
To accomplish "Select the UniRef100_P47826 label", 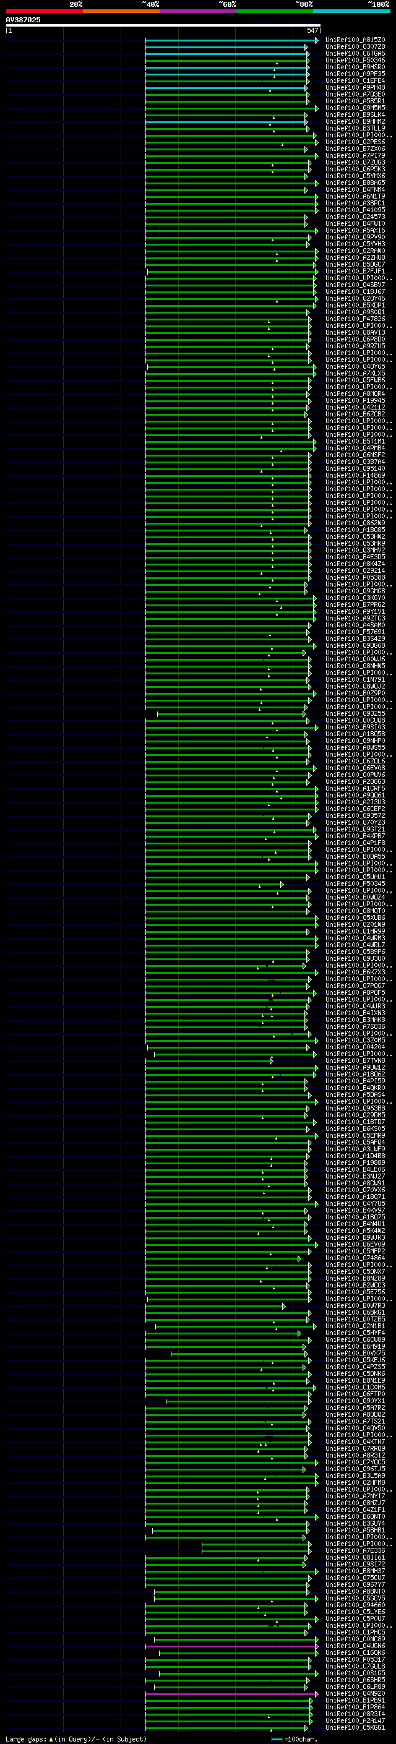I will coord(355,319).
